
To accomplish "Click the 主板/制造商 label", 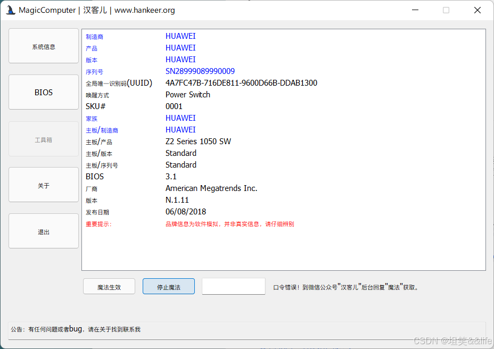I will [x=102, y=130].
